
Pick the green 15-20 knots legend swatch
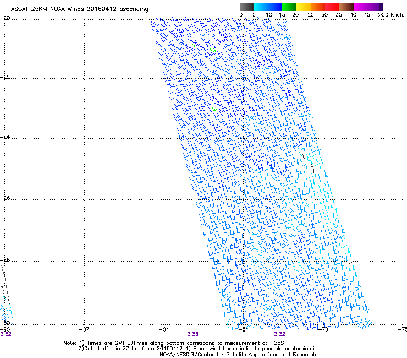click(x=289, y=7)
